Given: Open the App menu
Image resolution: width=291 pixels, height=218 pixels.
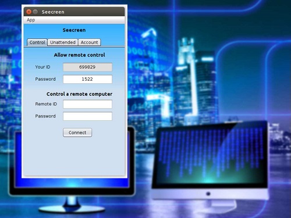Looking at the screenshot, I should click(x=31, y=20).
